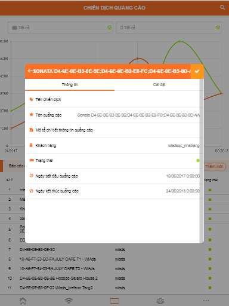Open the users group icon in the bottom bar

tap(160, 301)
